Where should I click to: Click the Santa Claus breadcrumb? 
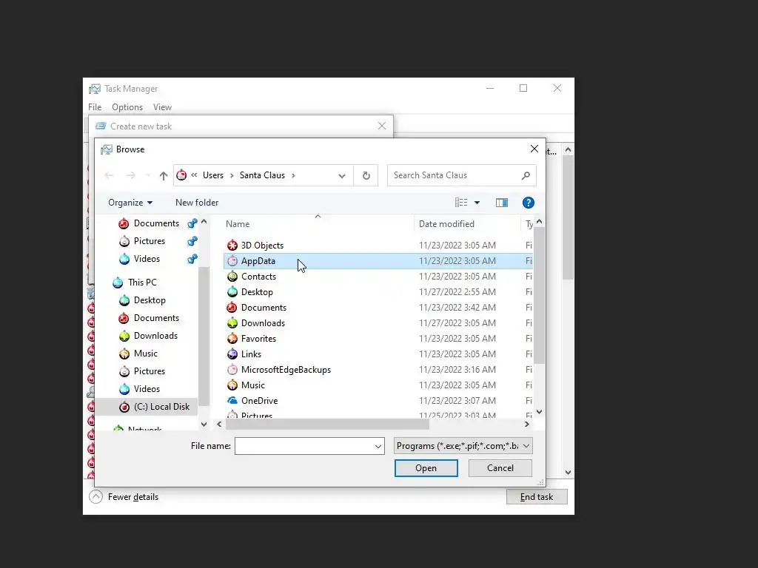pyautogui.click(x=262, y=175)
